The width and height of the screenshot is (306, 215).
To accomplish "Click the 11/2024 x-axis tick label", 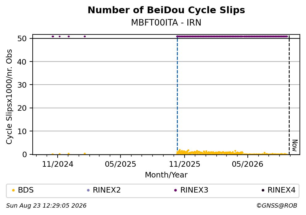I will (x=58, y=164).
